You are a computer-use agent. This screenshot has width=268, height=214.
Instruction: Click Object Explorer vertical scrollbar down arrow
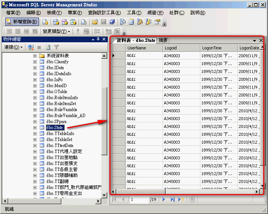pos(104,195)
